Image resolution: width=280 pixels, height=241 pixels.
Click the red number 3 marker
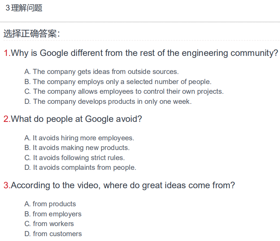point(7,185)
